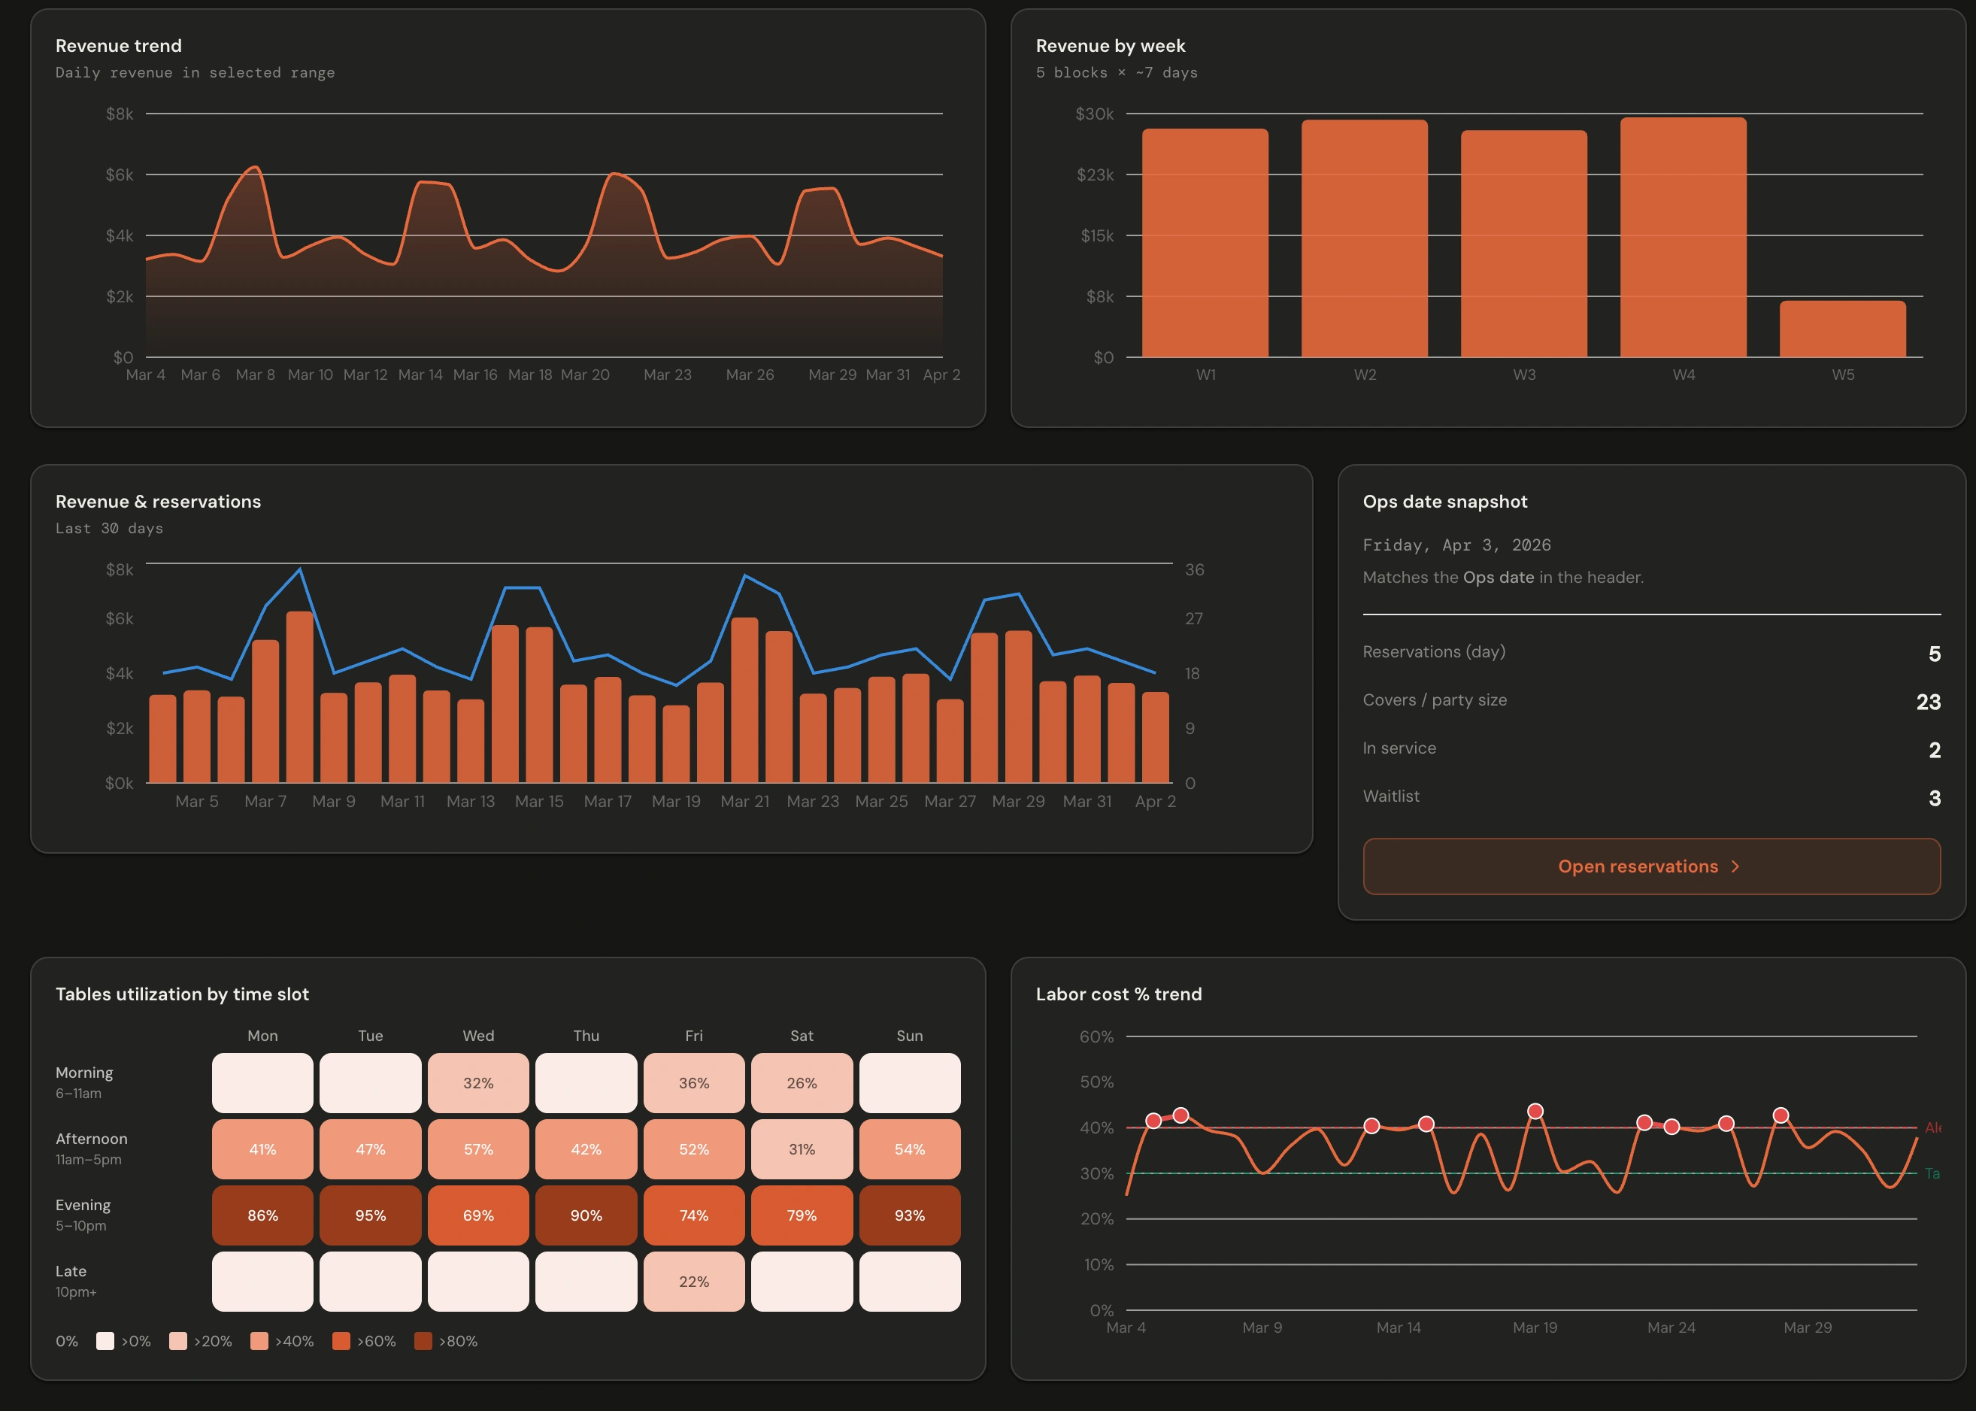Select the 95% Tuesday evening utilization cell
This screenshot has height=1411, width=1976.
point(370,1215)
